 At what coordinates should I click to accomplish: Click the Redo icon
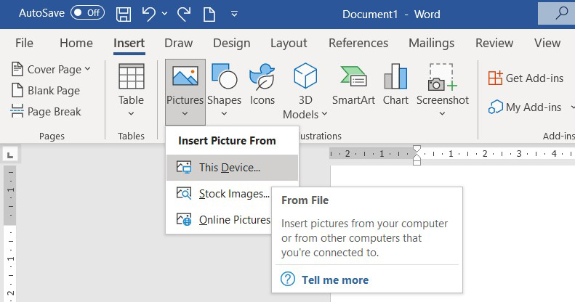184,15
